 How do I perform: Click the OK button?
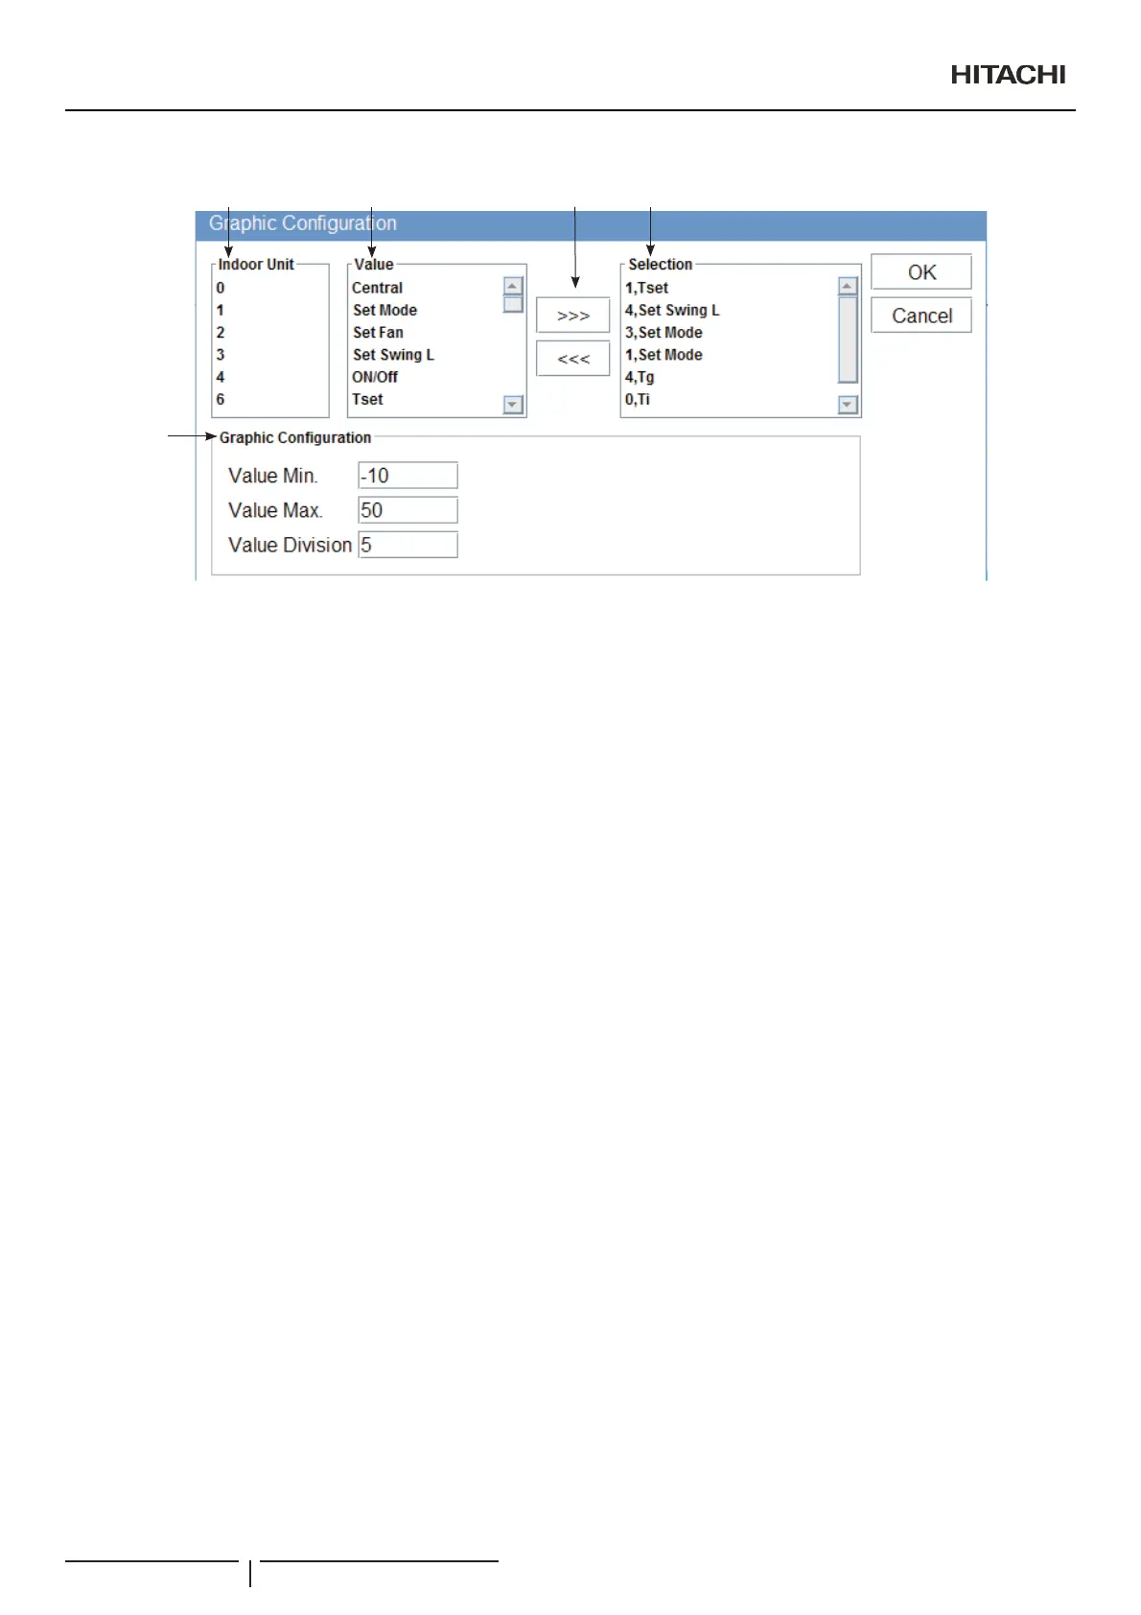(920, 272)
